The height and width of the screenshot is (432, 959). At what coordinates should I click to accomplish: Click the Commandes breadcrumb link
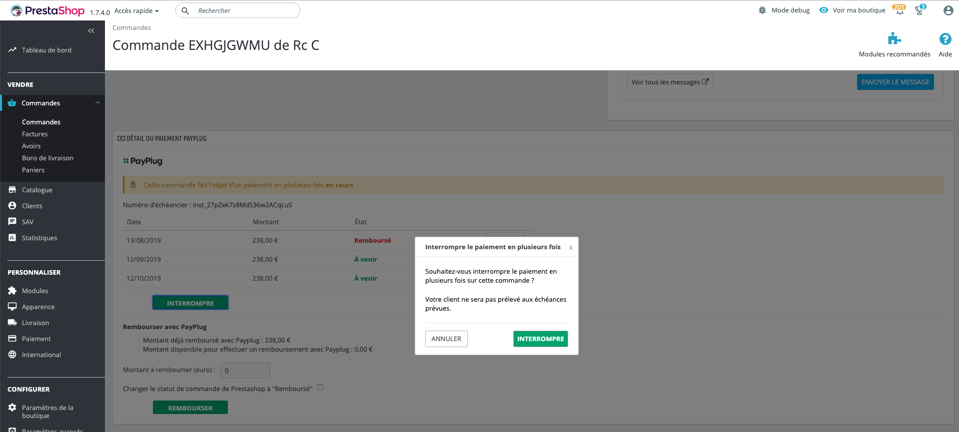click(x=131, y=27)
